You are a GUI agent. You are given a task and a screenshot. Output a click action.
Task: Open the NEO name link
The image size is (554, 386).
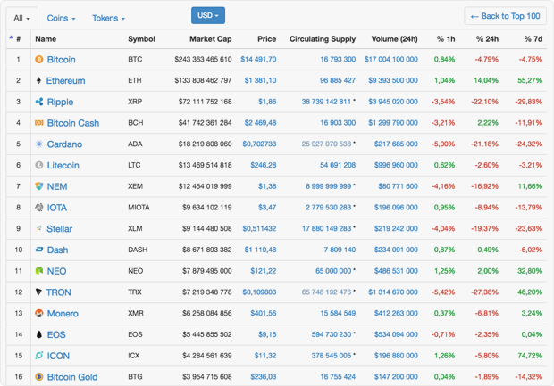click(56, 271)
